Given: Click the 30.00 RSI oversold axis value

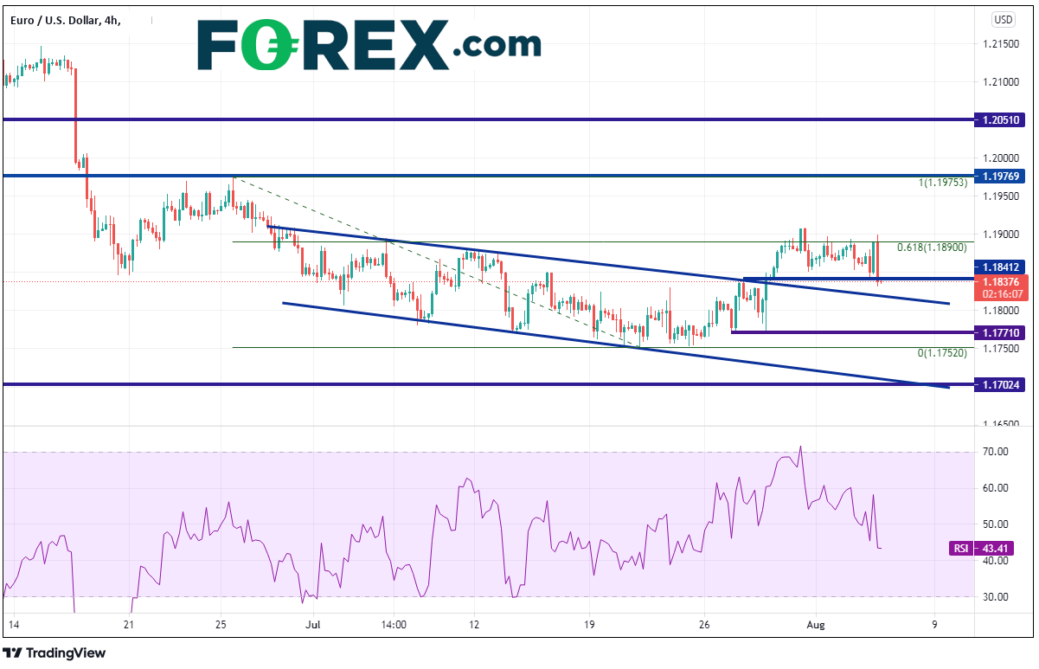Looking at the screenshot, I should [x=994, y=597].
